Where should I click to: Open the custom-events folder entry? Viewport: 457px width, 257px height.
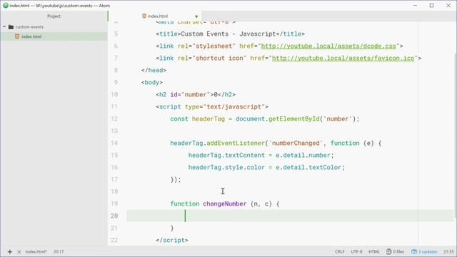29,27
